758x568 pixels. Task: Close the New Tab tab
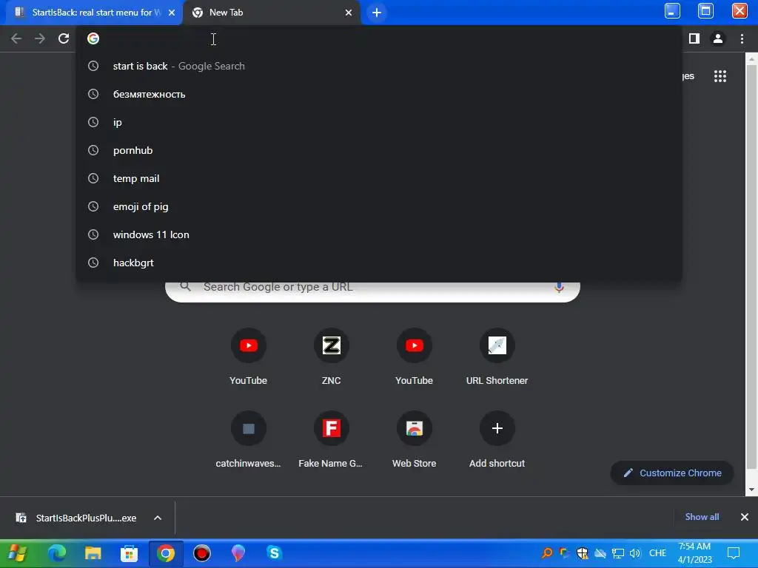click(x=349, y=13)
